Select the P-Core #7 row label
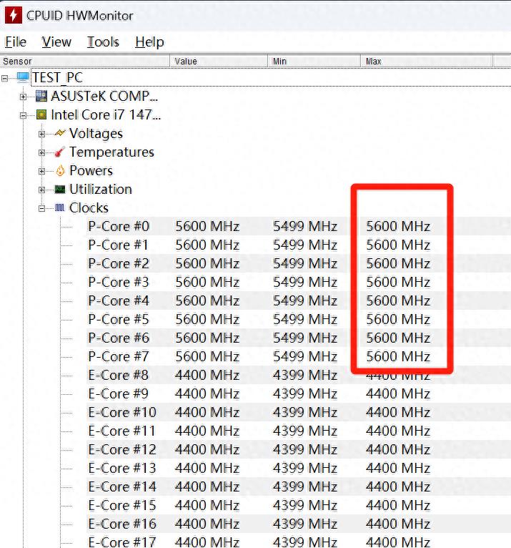The width and height of the screenshot is (511, 548). [119, 356]
